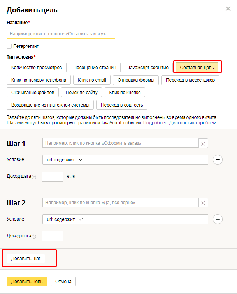The height and width of the screenshot is (294, 237).
Task: Pick the Посещение страниц condition type
Action: coord(95,68)
